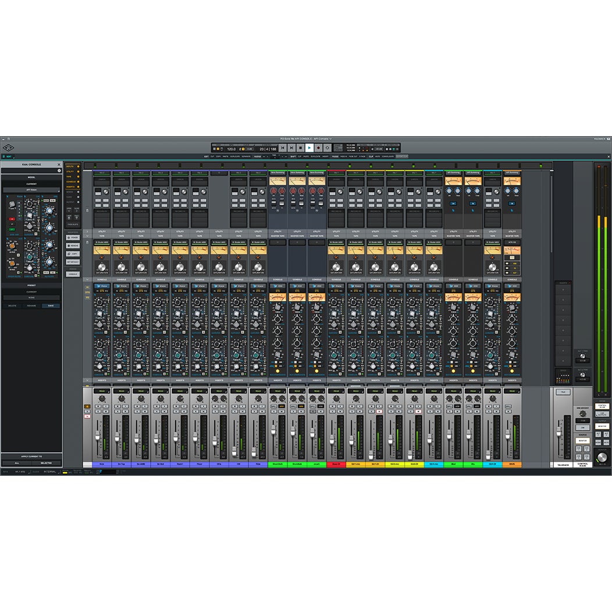612x612 pixels.
Task: Click the Universal Audio logo icon
Action: [8, 148]
